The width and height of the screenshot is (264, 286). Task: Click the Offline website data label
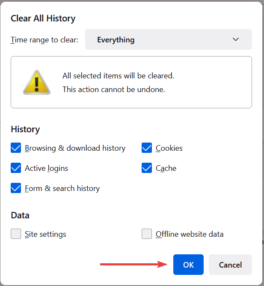click(190, 234)
